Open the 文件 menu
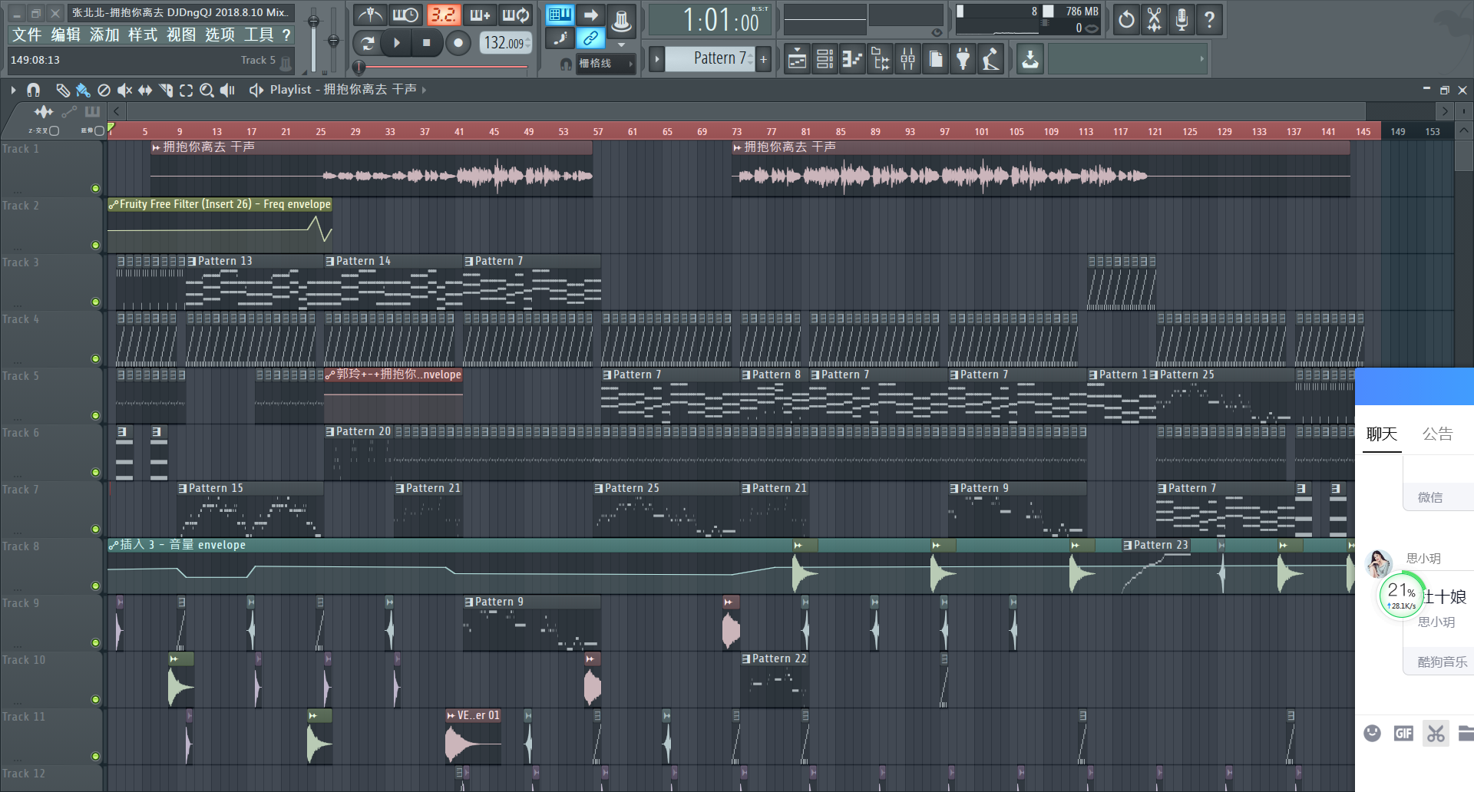This screenshot has width=1474, height=792. [26, 35]
